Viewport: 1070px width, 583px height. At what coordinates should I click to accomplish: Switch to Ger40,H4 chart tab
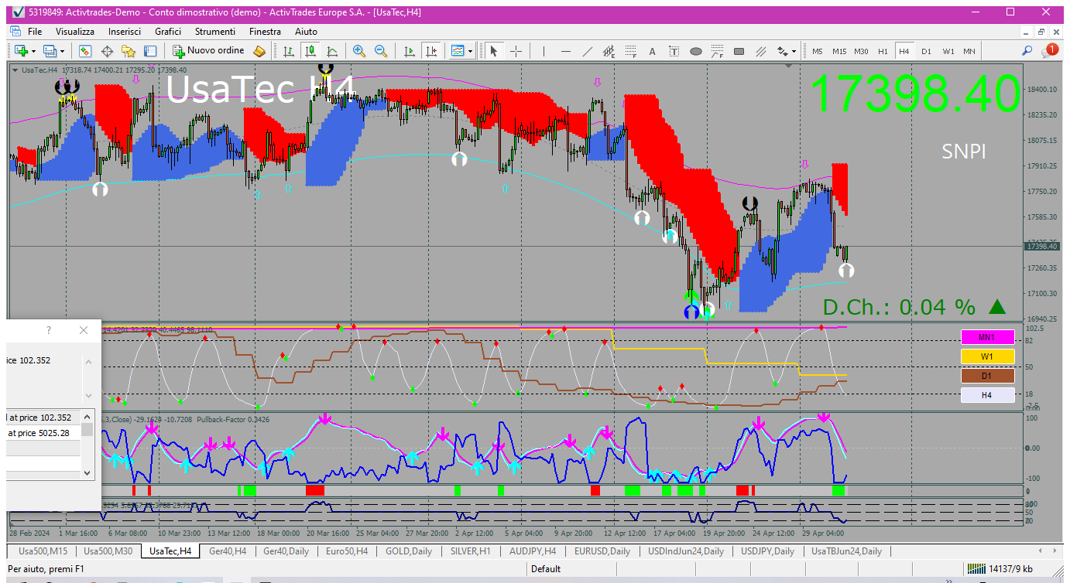pos(228,551)
